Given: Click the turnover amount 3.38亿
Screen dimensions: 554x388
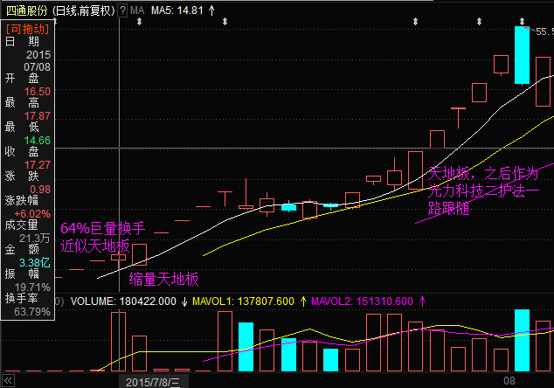Looking at the screenshot, I should click(x=35, y=263).
